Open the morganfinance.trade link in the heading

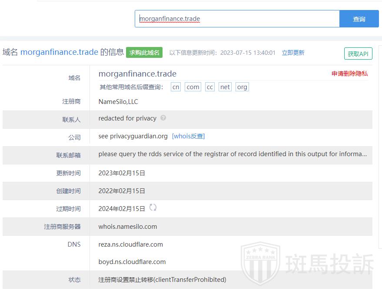(59, 52)
